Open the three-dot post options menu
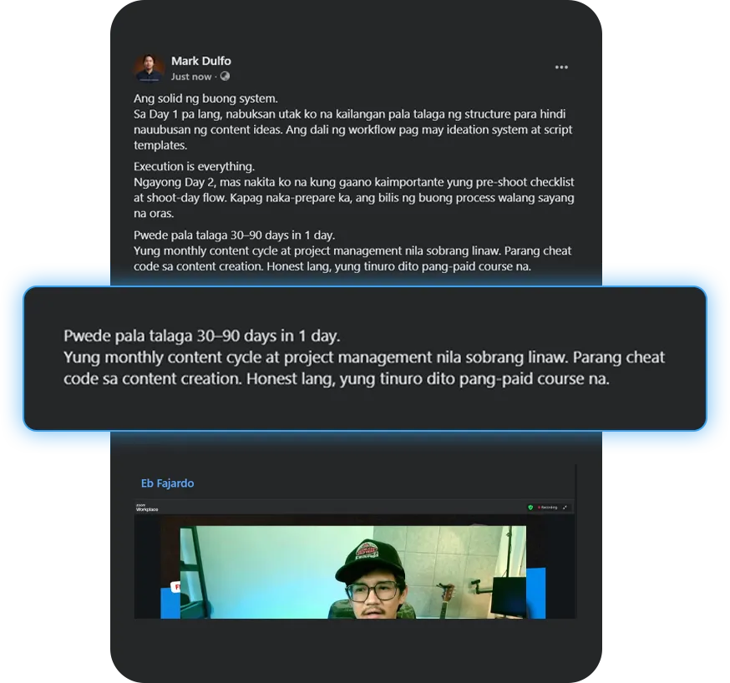The image size is (730, 683). pyautogui.click(x=561, y=67)
